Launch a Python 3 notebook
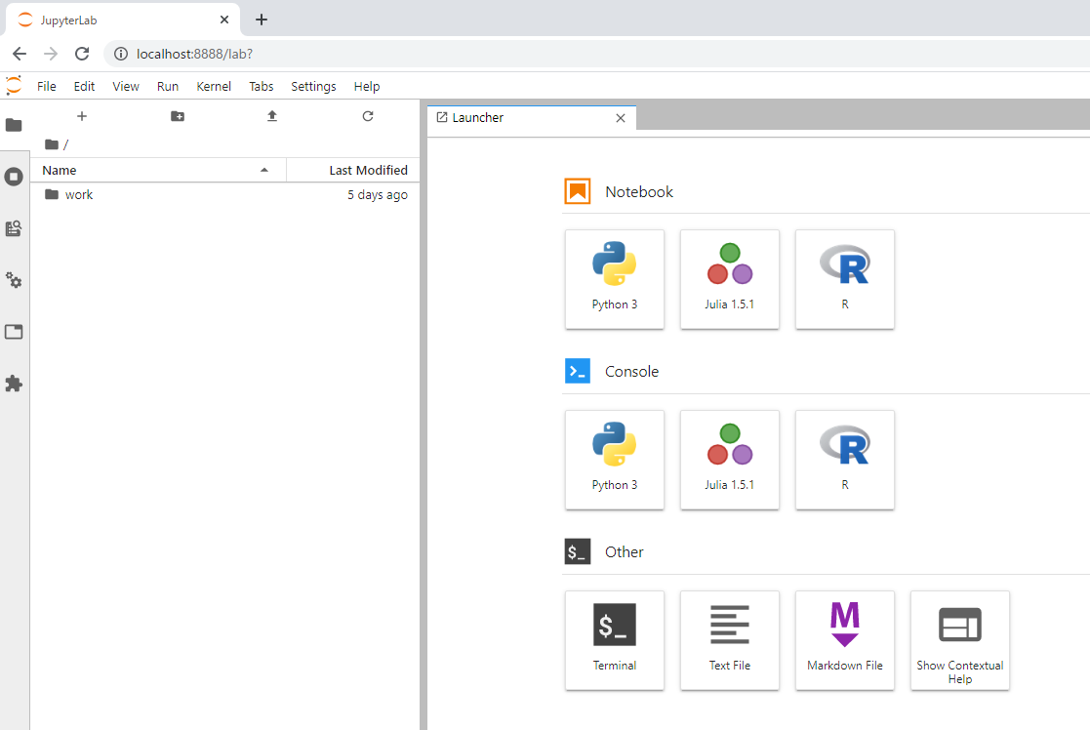The height and width of the screenshot is (730, 1090). click(x=615, y=279)
